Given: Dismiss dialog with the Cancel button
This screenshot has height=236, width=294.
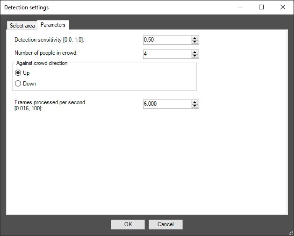Looking at the screenshot, I should 165,224.
